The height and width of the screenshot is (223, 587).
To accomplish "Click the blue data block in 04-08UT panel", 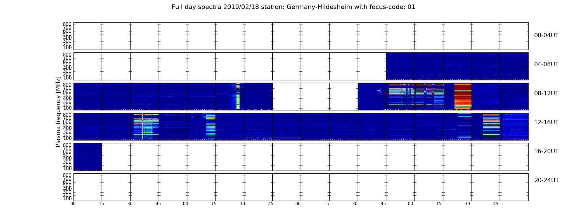I will click(x=457, y=66).
